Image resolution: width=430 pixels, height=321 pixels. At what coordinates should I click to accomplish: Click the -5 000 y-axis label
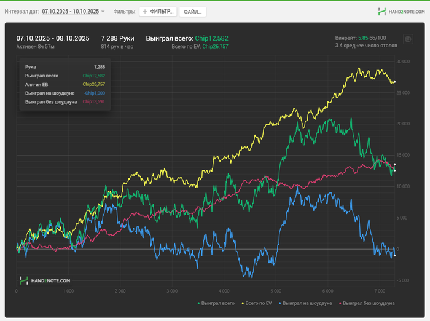(x=402, y=280)
